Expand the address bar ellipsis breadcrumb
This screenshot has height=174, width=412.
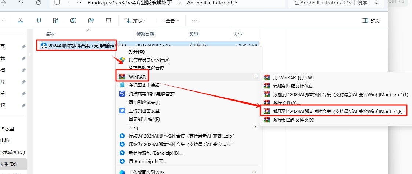coord(78,3)
